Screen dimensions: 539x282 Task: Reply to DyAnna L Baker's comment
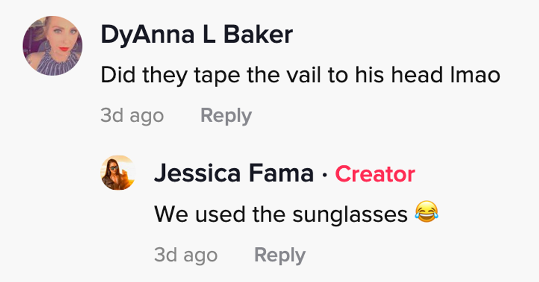tap(226, 115)
